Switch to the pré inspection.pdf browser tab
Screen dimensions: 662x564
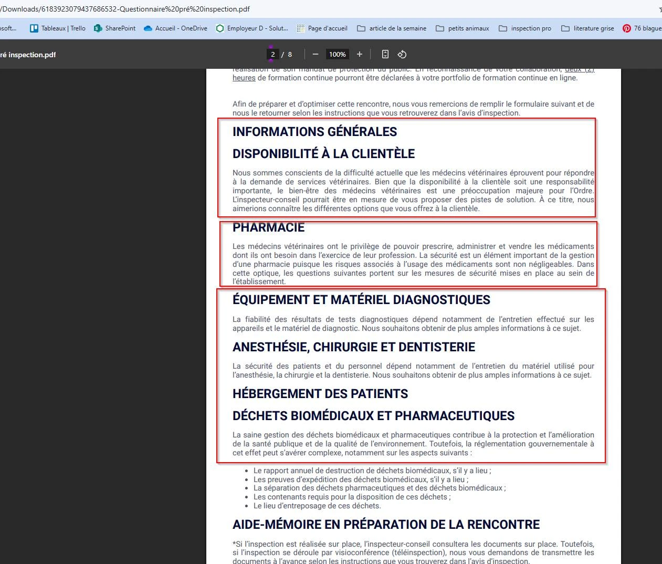tap(29, 54)
